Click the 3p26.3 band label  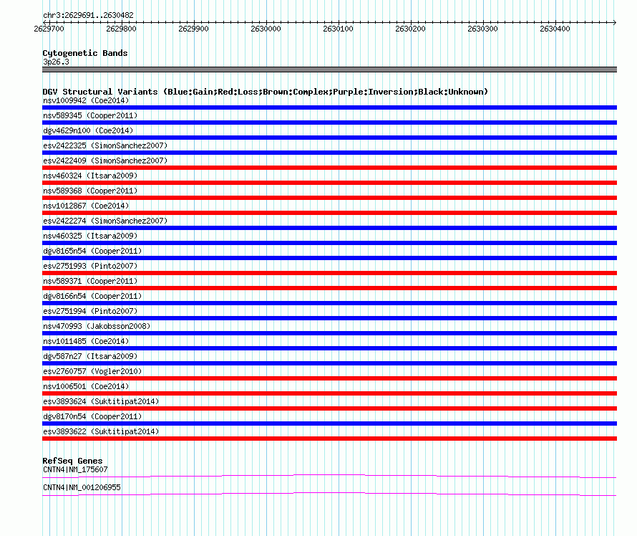click(56, 62)
